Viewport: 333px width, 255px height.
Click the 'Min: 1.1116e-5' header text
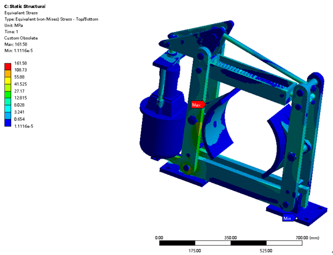[x=18, y=50]
